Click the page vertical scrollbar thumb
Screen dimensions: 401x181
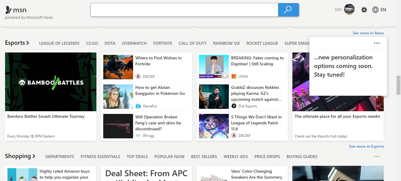pos(398,85)
